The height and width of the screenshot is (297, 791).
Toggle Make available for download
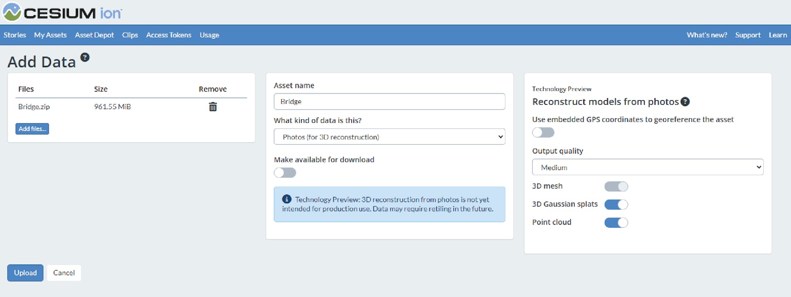click(x=285, y=173)
